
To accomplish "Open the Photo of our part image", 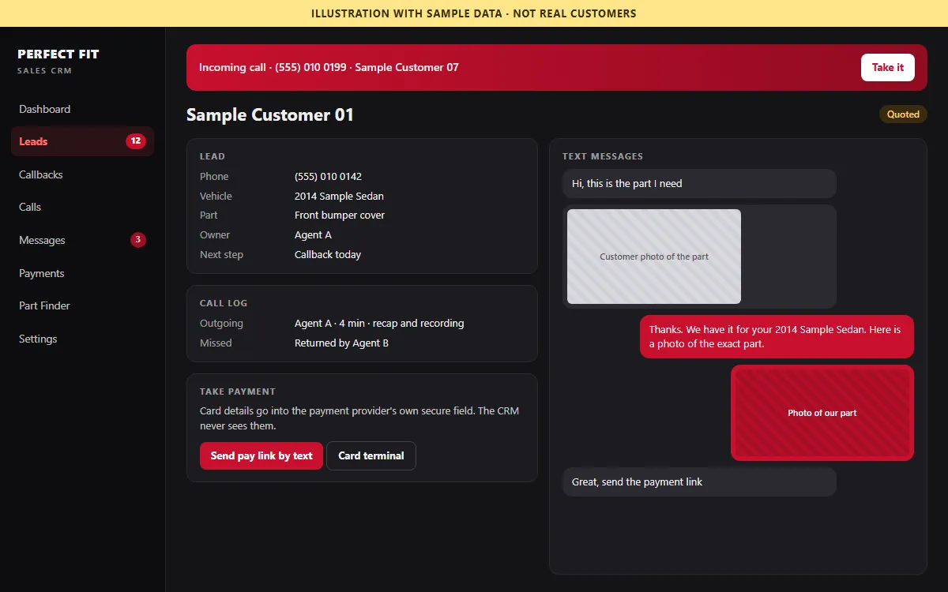I will [822, 413].
